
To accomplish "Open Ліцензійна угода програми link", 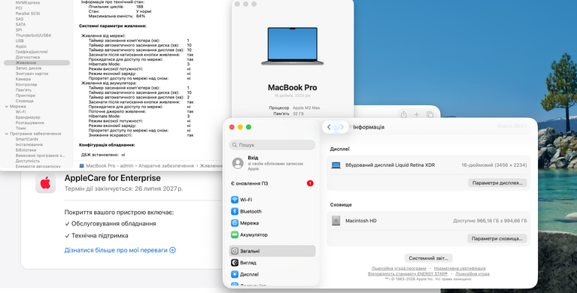I will pos(399,268).
